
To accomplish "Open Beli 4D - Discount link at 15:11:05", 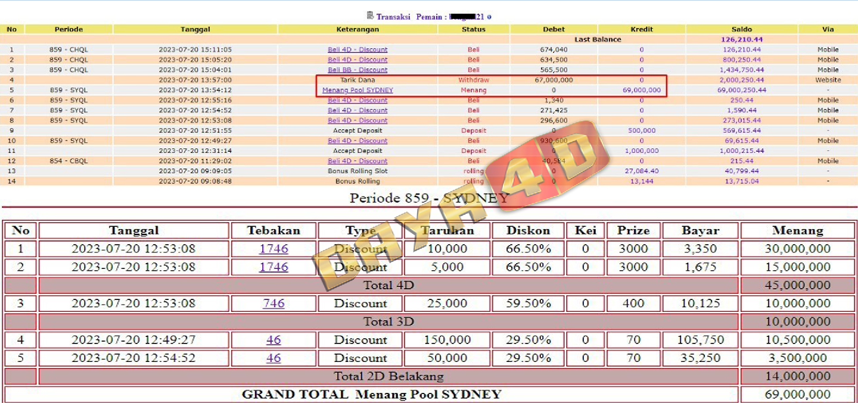I will point(357,50).
